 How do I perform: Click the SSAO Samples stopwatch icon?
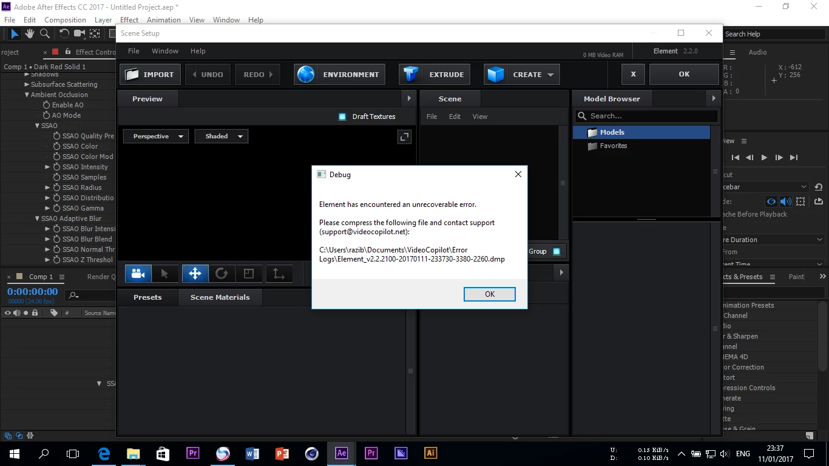point(56,177)
